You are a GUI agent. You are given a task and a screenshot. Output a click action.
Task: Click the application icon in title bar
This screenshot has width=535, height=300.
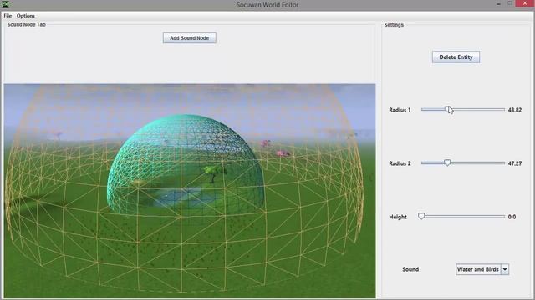pyautogui.click(x=6, y=4)
